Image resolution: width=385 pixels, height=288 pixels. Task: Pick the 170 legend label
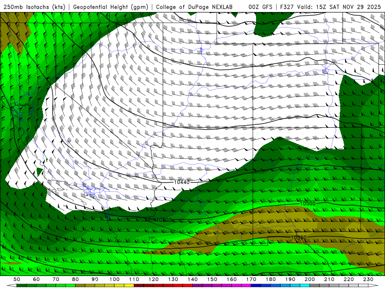251,279
